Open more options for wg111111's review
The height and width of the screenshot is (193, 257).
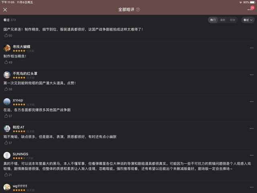point(252,187)
